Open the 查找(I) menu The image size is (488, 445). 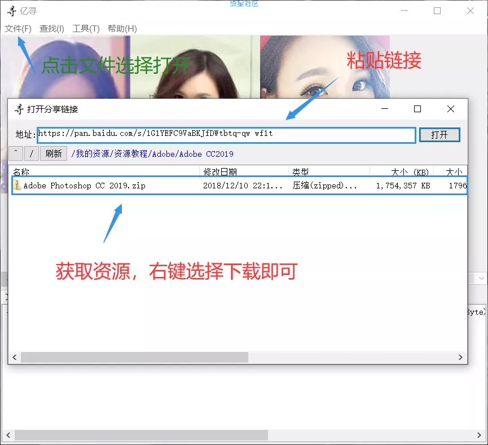coord(52,29)
